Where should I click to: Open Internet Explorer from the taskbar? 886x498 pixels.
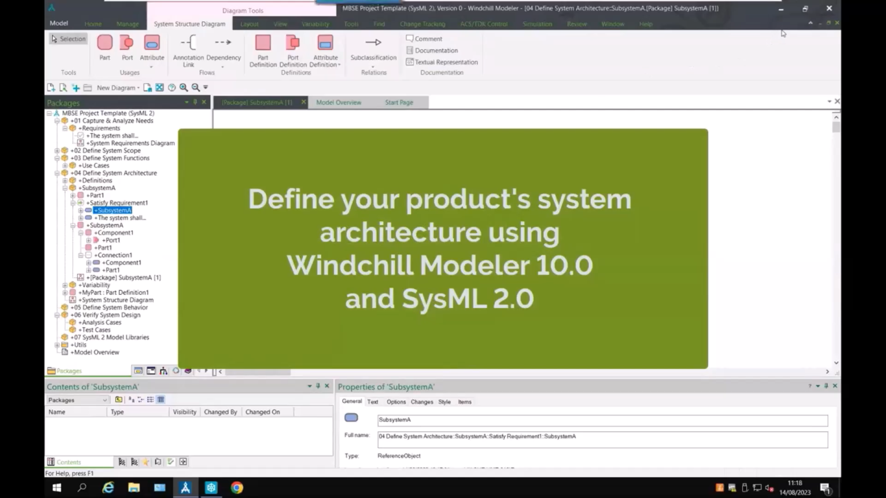(108, 487)
